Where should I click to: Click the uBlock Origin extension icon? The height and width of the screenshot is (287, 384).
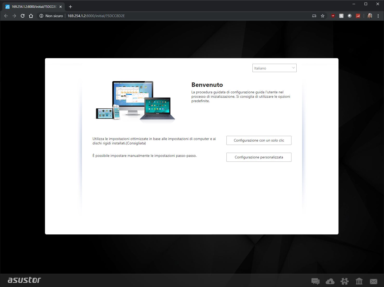pyautogui.click(x=333, y=16)
